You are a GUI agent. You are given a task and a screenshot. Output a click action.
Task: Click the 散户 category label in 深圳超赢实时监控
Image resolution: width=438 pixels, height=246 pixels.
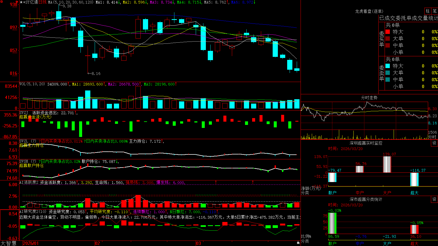[x=332, y=193]
